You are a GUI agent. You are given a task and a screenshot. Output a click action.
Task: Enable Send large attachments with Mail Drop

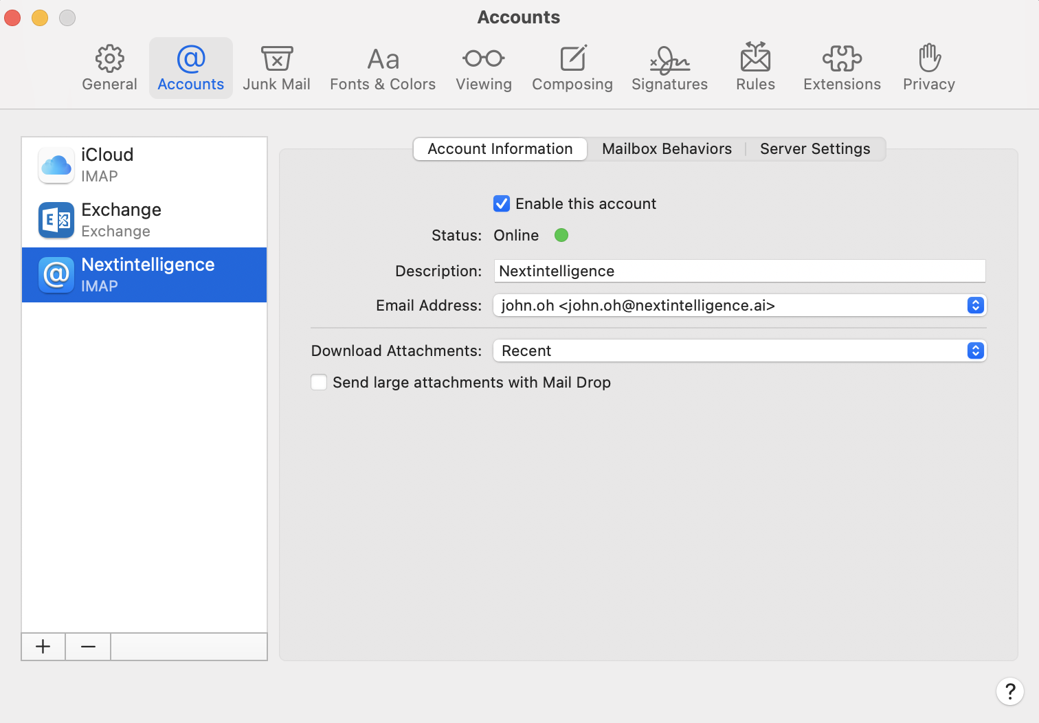(x=319, y=382)
